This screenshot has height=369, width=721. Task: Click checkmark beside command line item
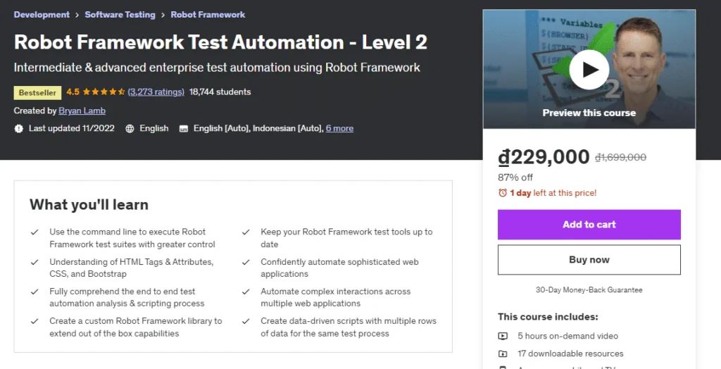pyautogui.click(x=35, y=232)
